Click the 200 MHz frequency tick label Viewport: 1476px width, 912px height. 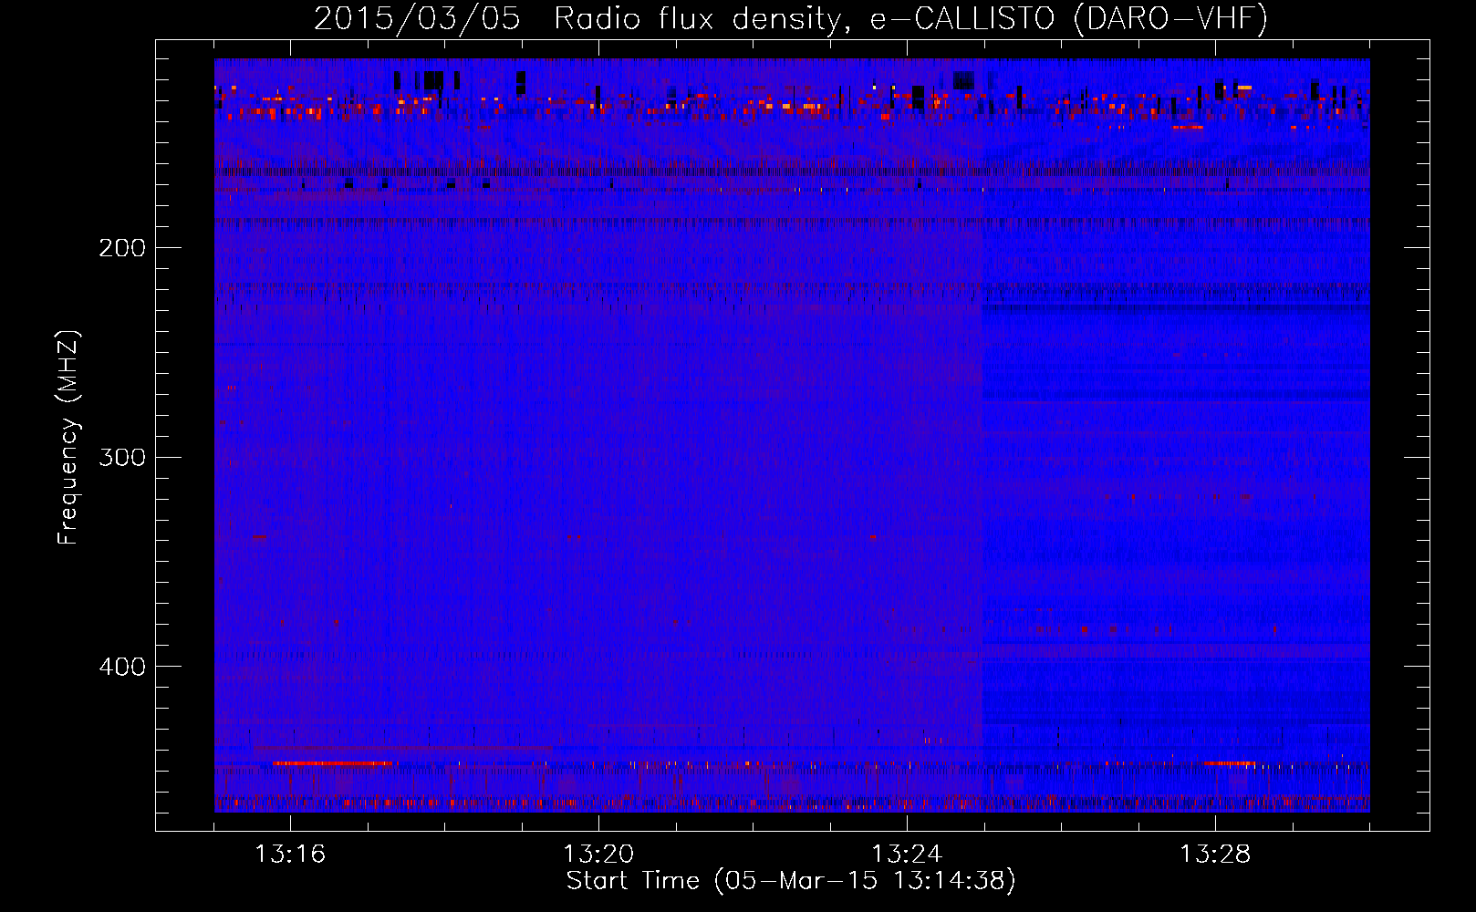[x=122, y=248]
